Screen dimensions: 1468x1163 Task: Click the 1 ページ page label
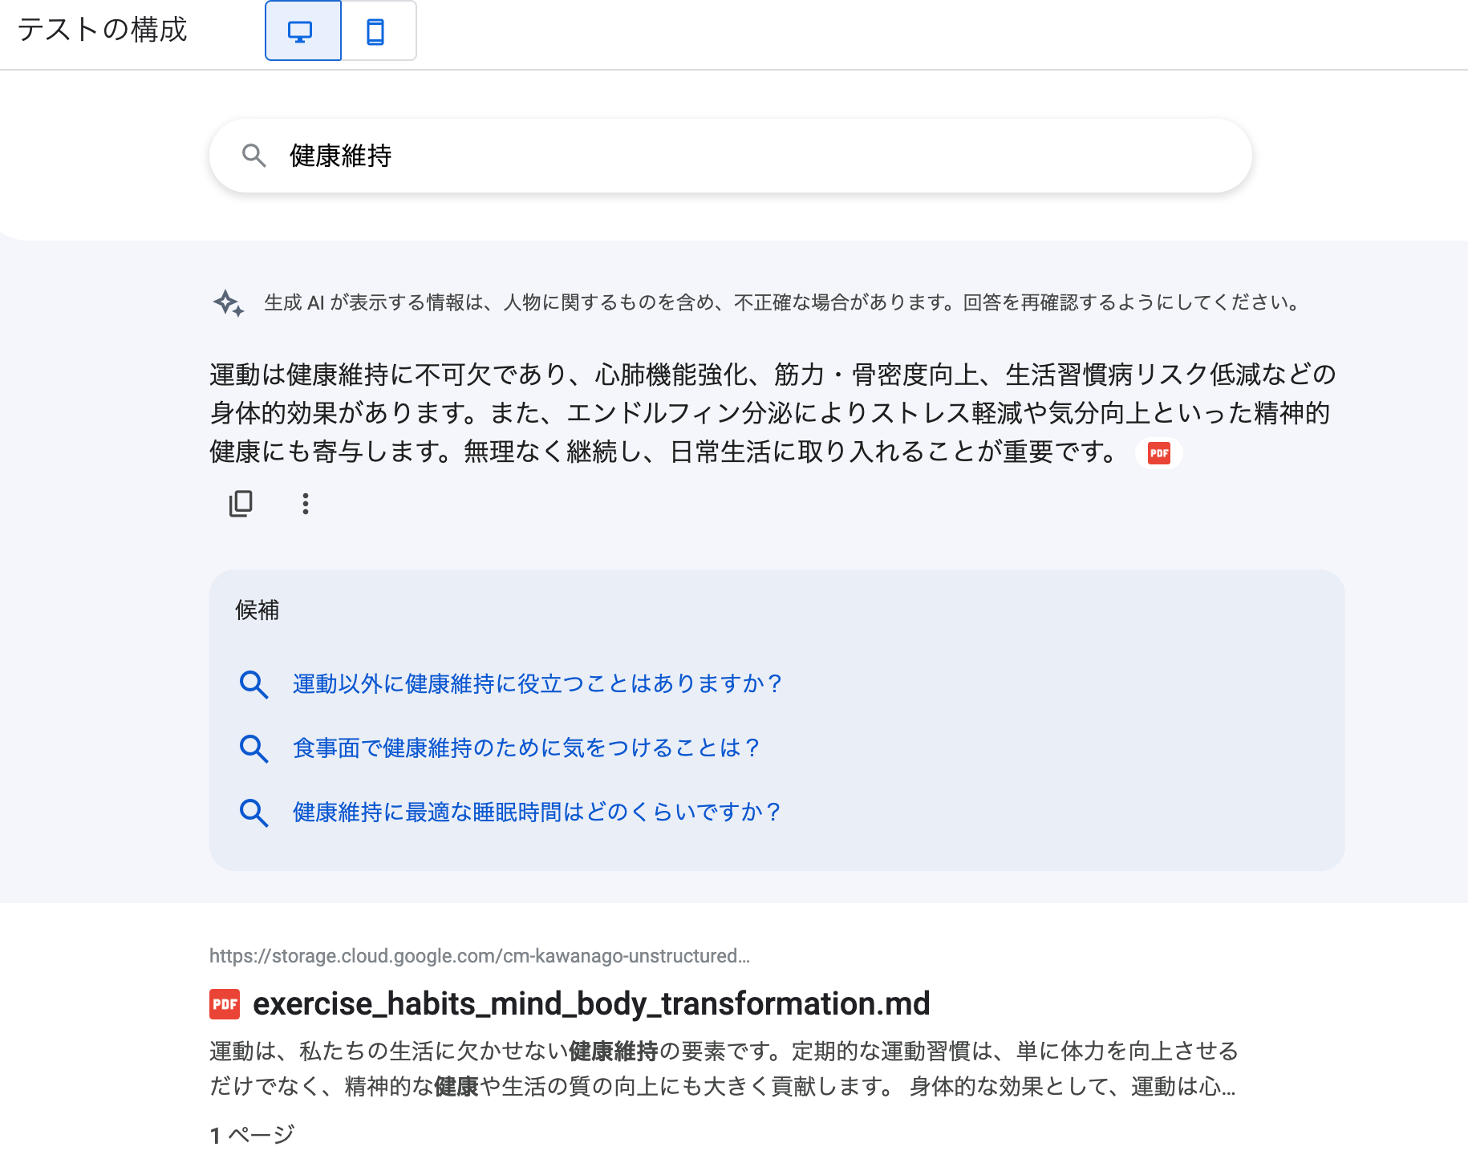coord(252,1135)
